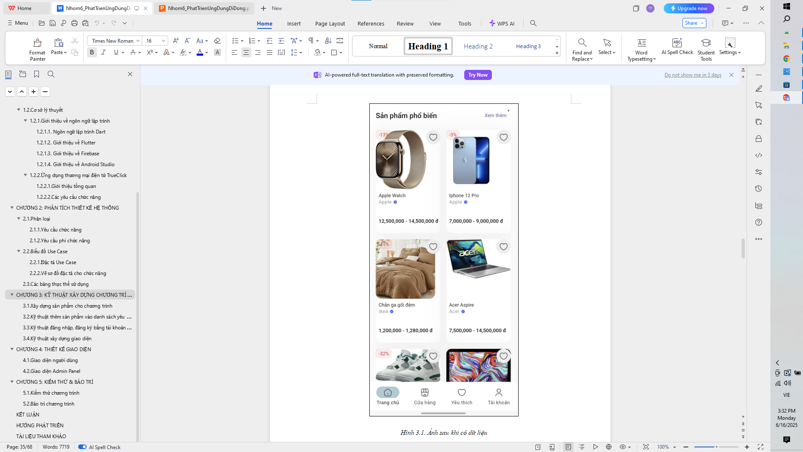
Task: Open the font size 16 dropdown
Action: (164, 41)
